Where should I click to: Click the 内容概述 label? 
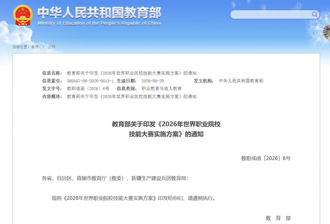52,97
